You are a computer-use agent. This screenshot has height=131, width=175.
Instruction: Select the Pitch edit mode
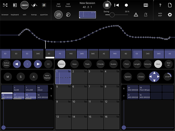click(126, 64)
